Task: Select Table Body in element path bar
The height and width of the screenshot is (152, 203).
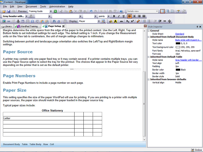Action: [x=35, y=144]
